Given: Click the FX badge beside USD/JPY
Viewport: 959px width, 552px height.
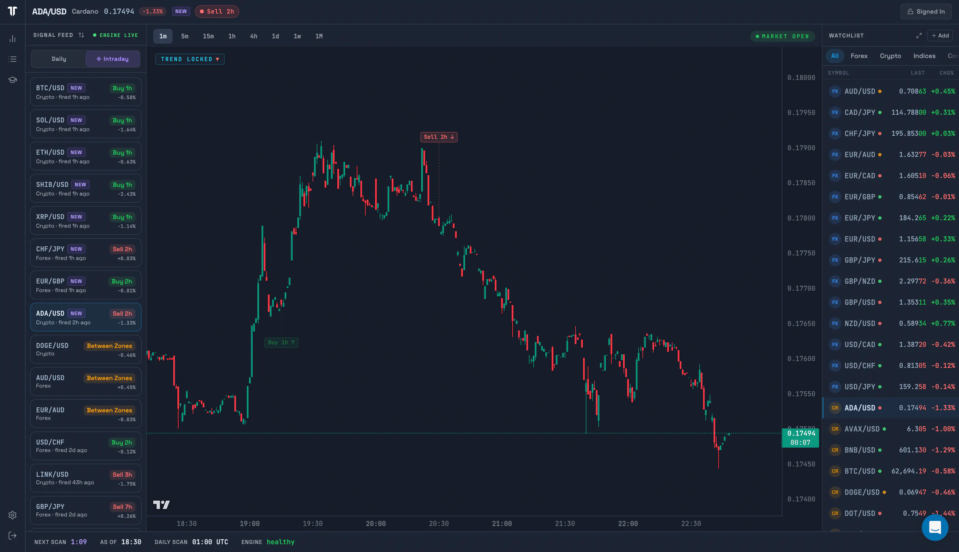Looking at the screenshot, I should coord(835,387).
